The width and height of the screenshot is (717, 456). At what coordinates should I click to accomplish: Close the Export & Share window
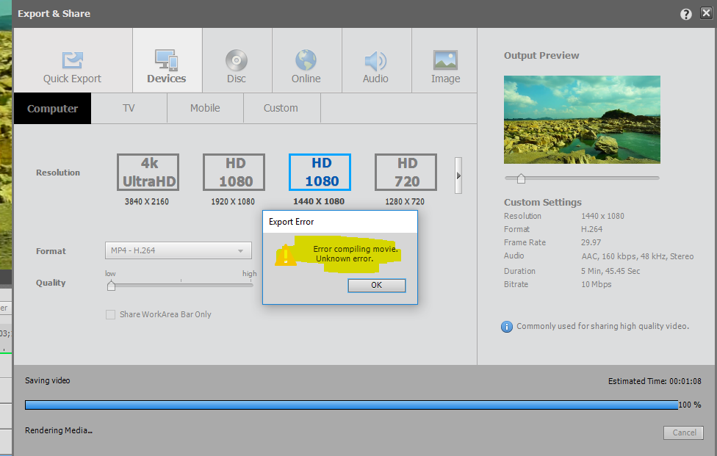point(707,13)
